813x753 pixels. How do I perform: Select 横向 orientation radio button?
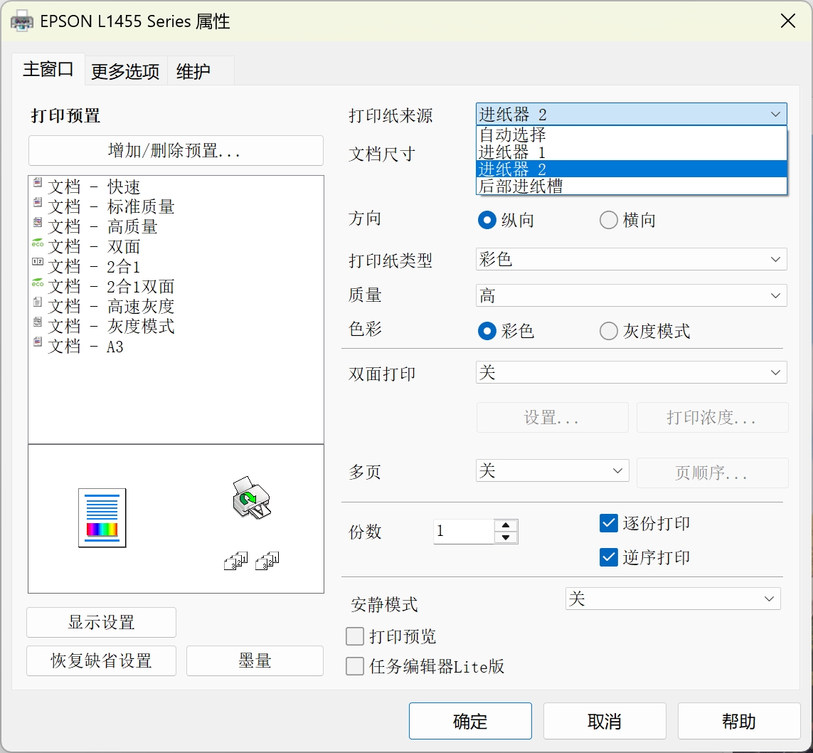coord(609,220)
